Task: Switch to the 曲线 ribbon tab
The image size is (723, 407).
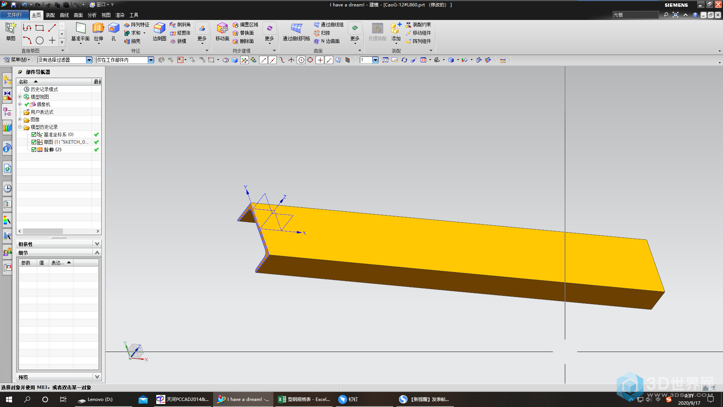Action: (x=64, y=15)
